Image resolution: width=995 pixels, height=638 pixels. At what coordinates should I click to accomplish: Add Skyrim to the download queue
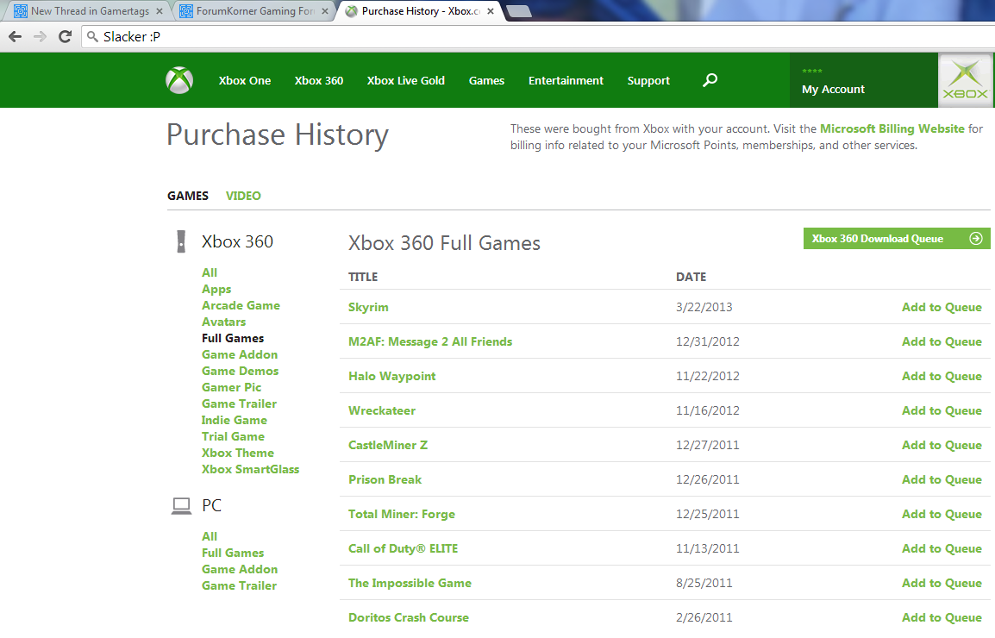coord(942,307)
